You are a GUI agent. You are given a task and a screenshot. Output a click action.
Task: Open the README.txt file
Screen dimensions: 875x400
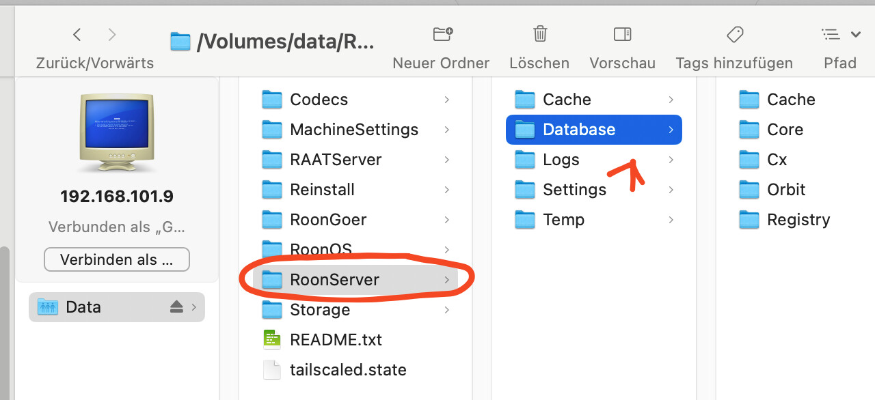[335, 340]
